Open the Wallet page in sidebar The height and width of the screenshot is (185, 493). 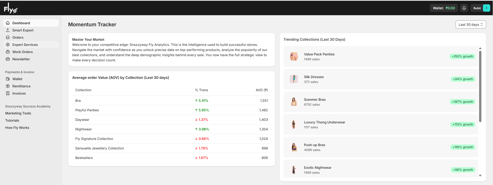coord(31,79)
